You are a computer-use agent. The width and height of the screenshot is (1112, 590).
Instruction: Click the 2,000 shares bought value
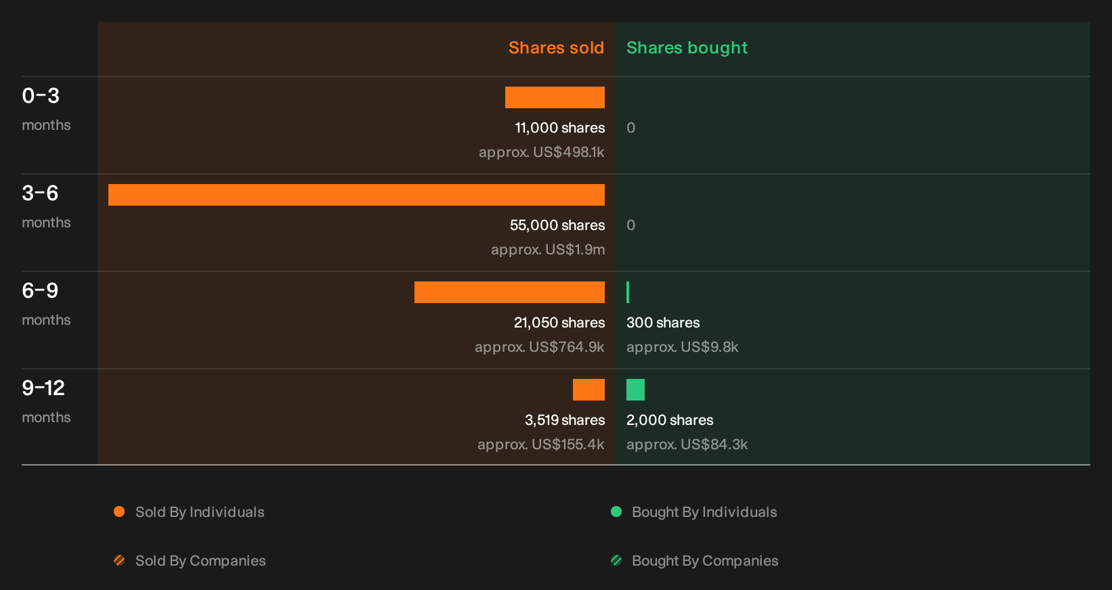(670, 420)
